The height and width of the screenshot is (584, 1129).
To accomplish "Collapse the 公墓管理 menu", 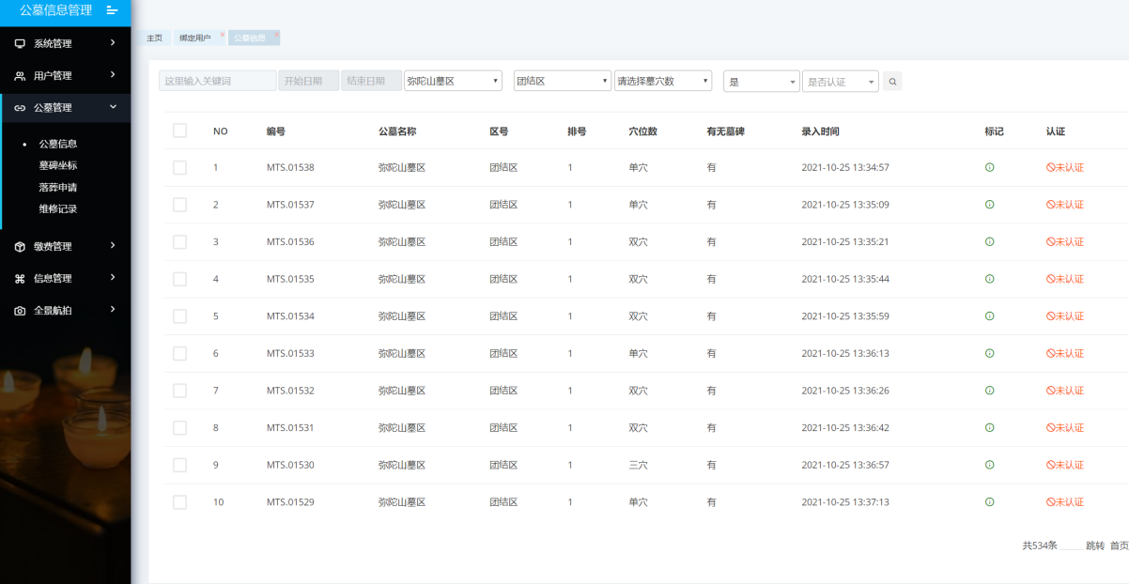I will (x=113, y=107).
